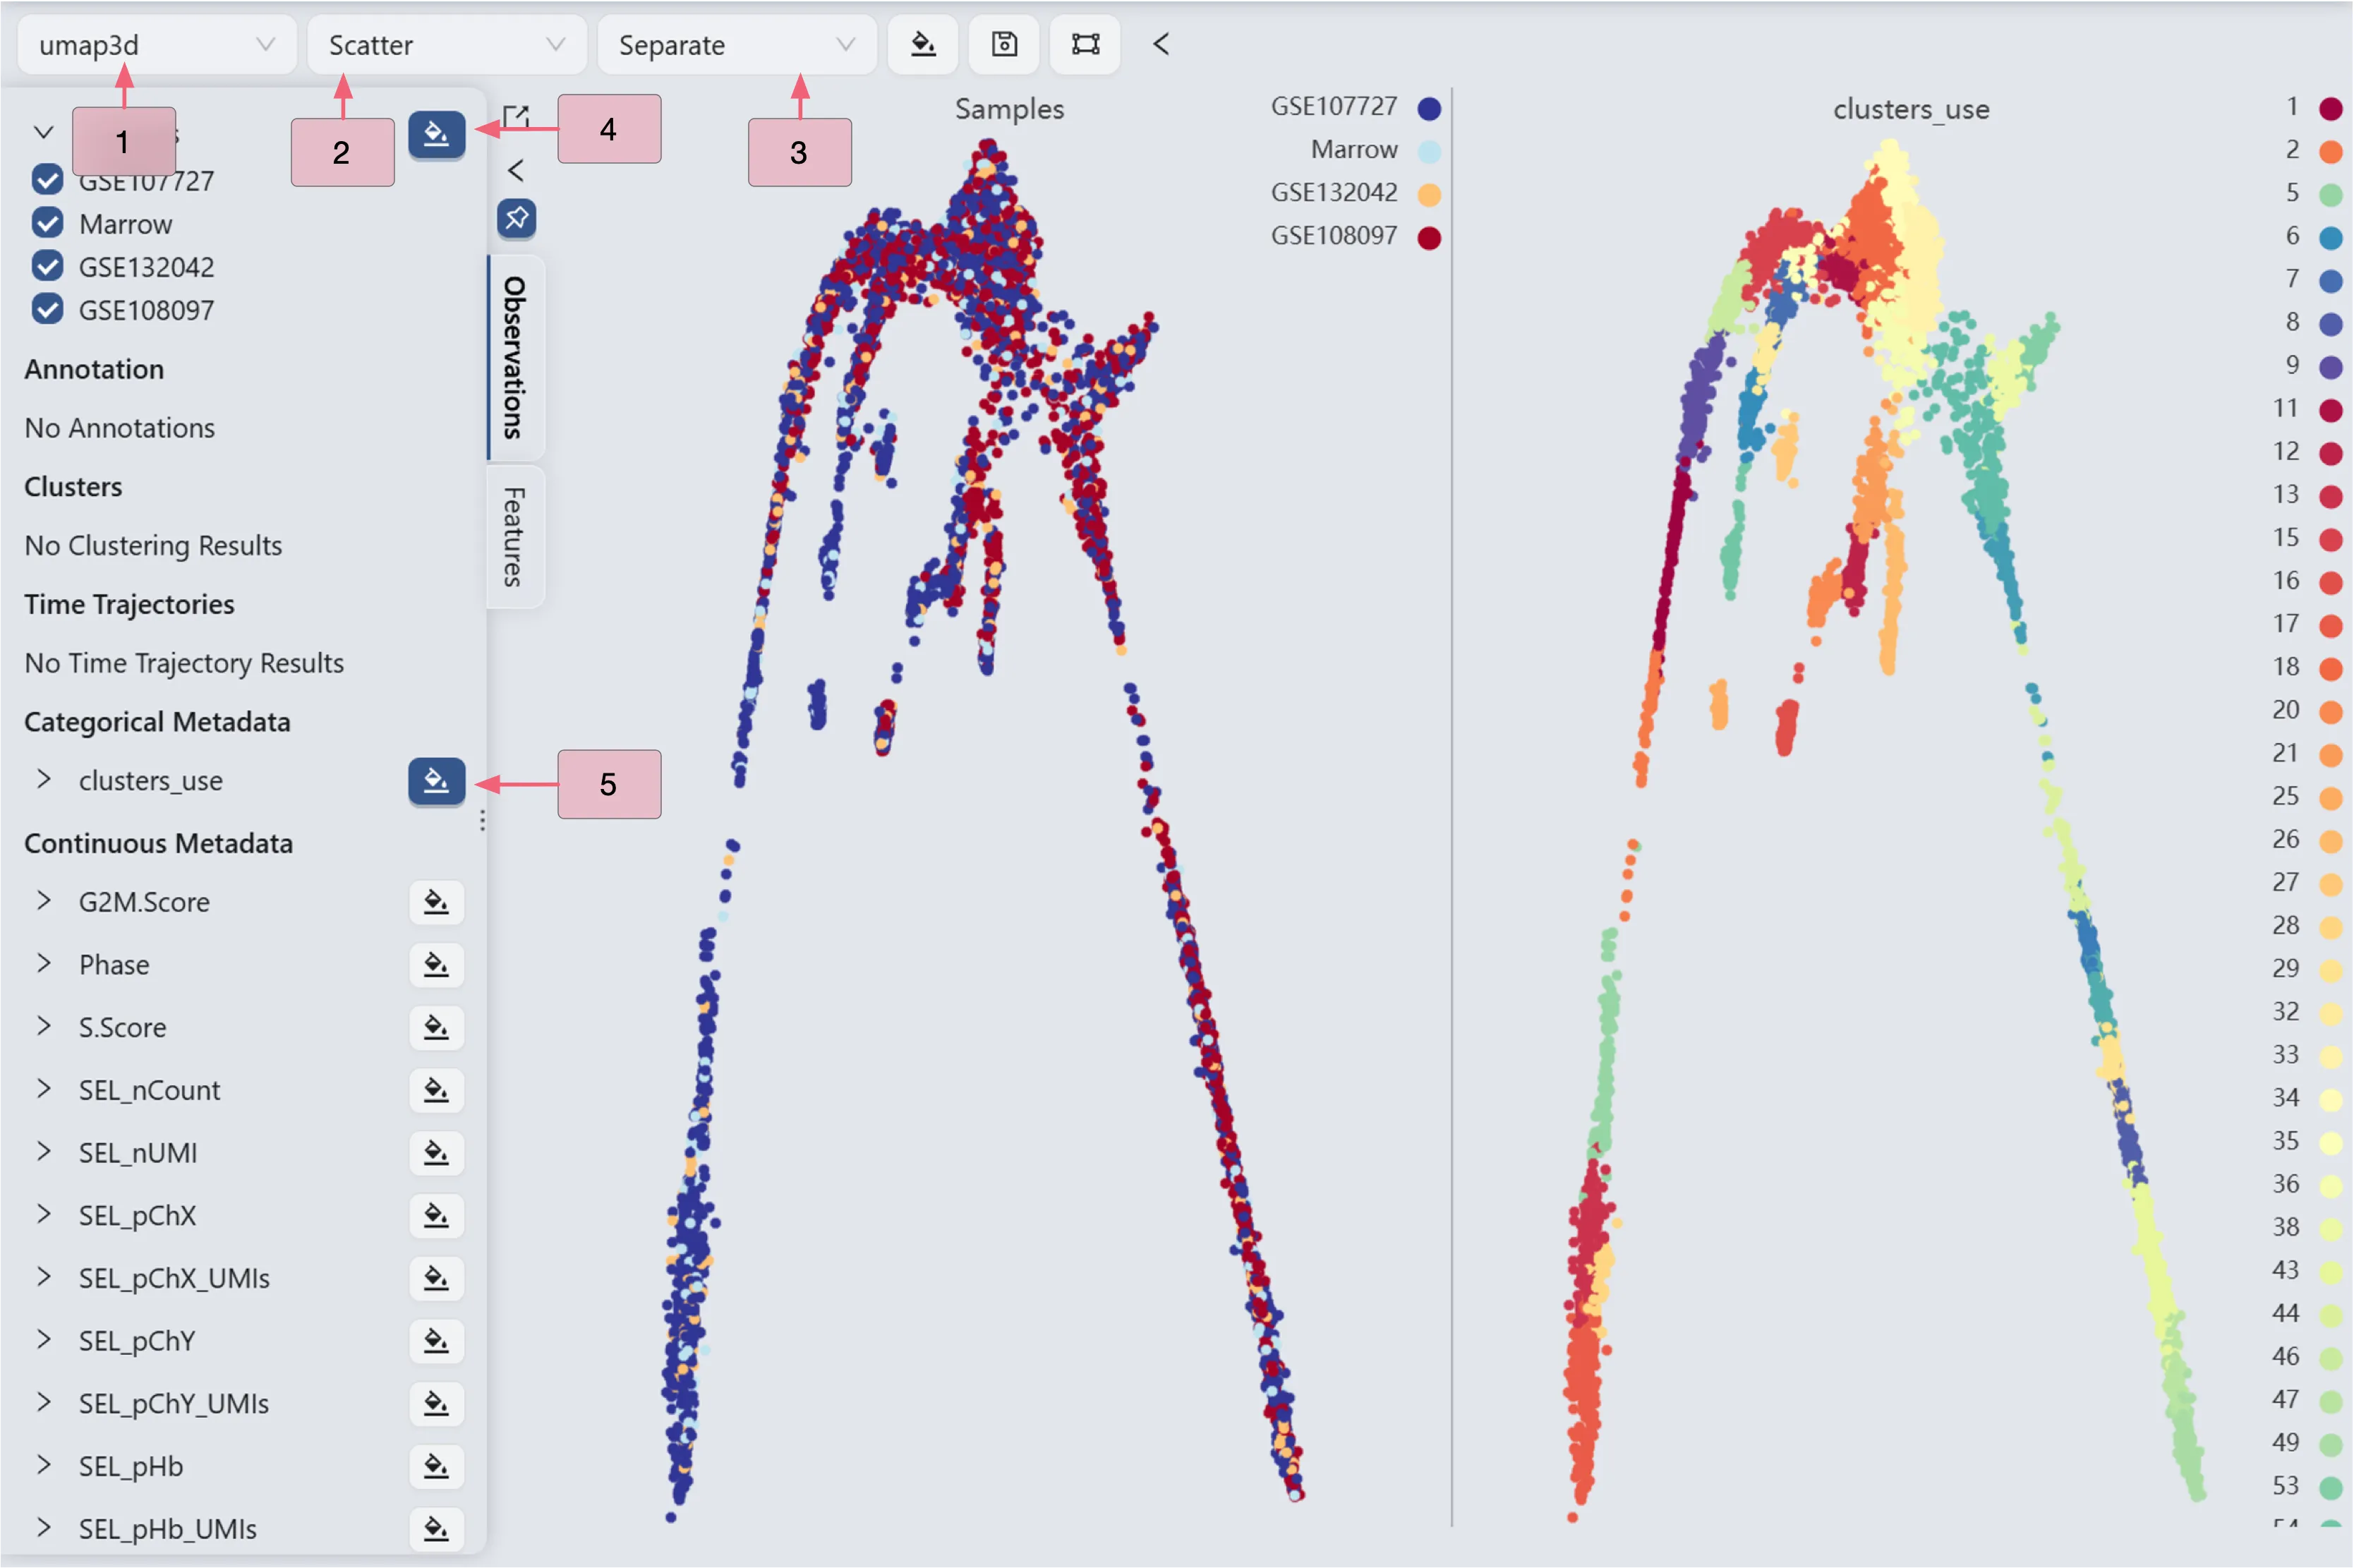Screen dimensions: 2354x1568
Task: Open the Separate layout dropdown
Action: coord(736,45)
